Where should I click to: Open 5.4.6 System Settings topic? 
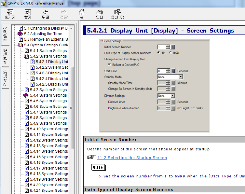[49, 107]
